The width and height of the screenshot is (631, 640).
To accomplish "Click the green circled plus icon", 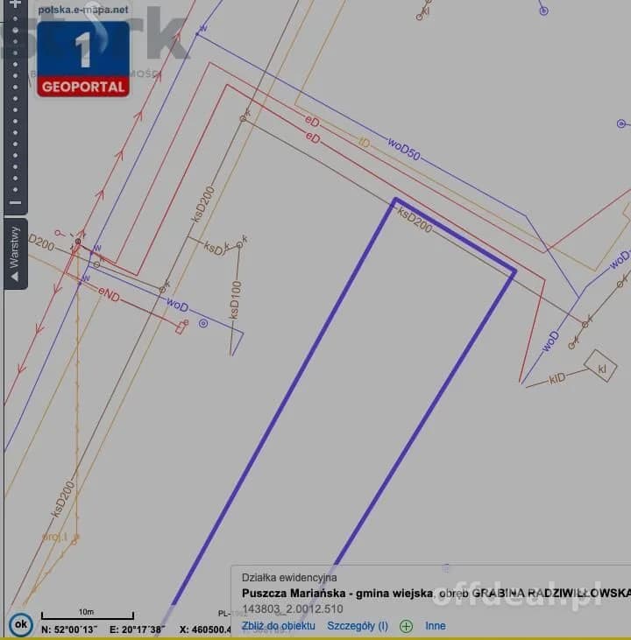I will [406, 626].
